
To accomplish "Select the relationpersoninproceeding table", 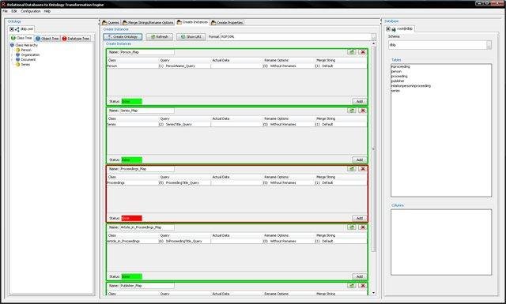I will 411,86.
